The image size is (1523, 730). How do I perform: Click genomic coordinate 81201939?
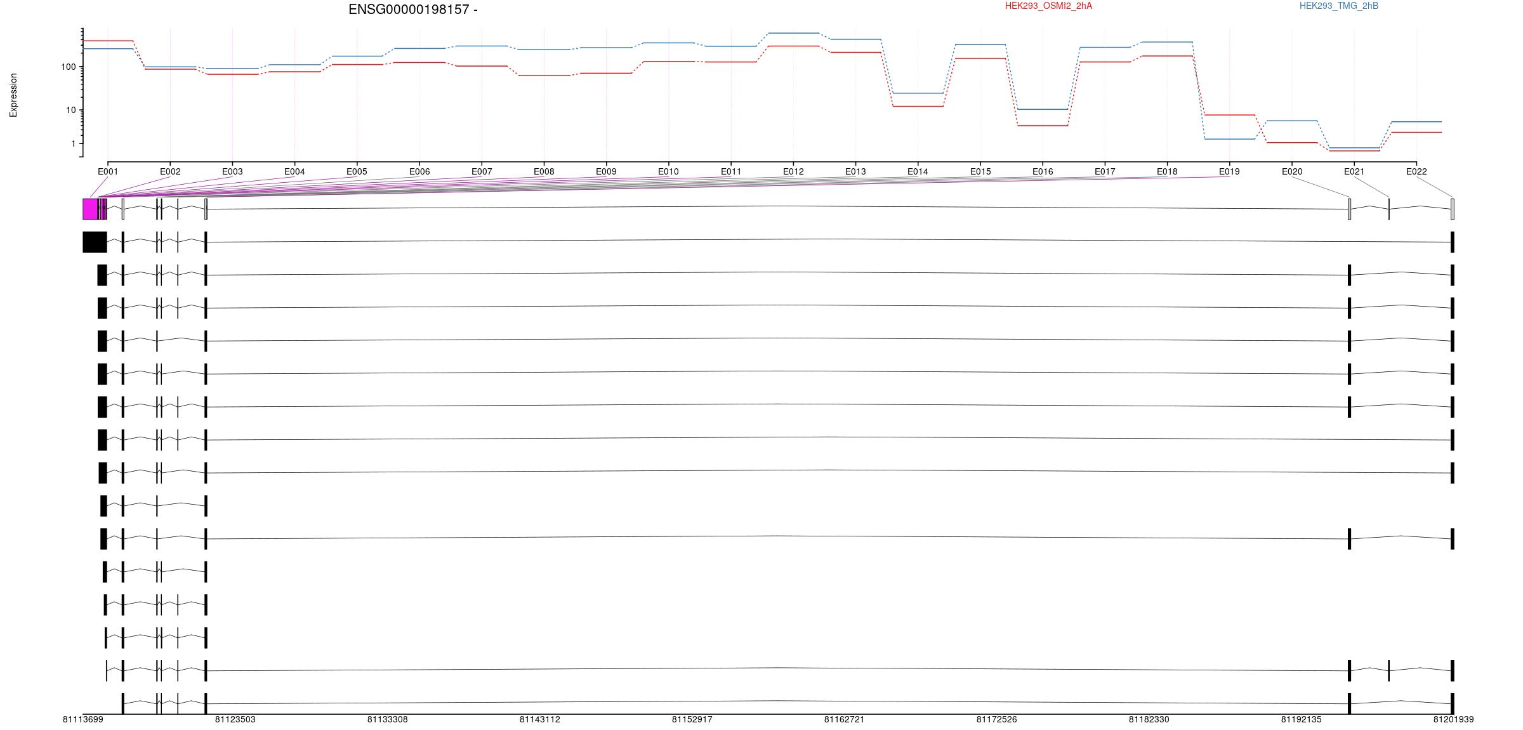tap(1453, 719)
